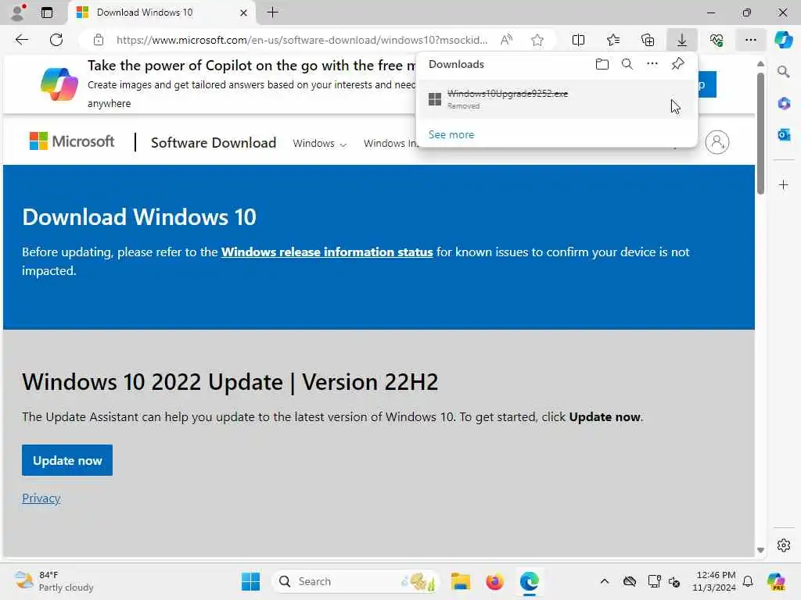This screenshot has height=600, width=801.
Task: Click the Update now button
Action: [67, 460]
